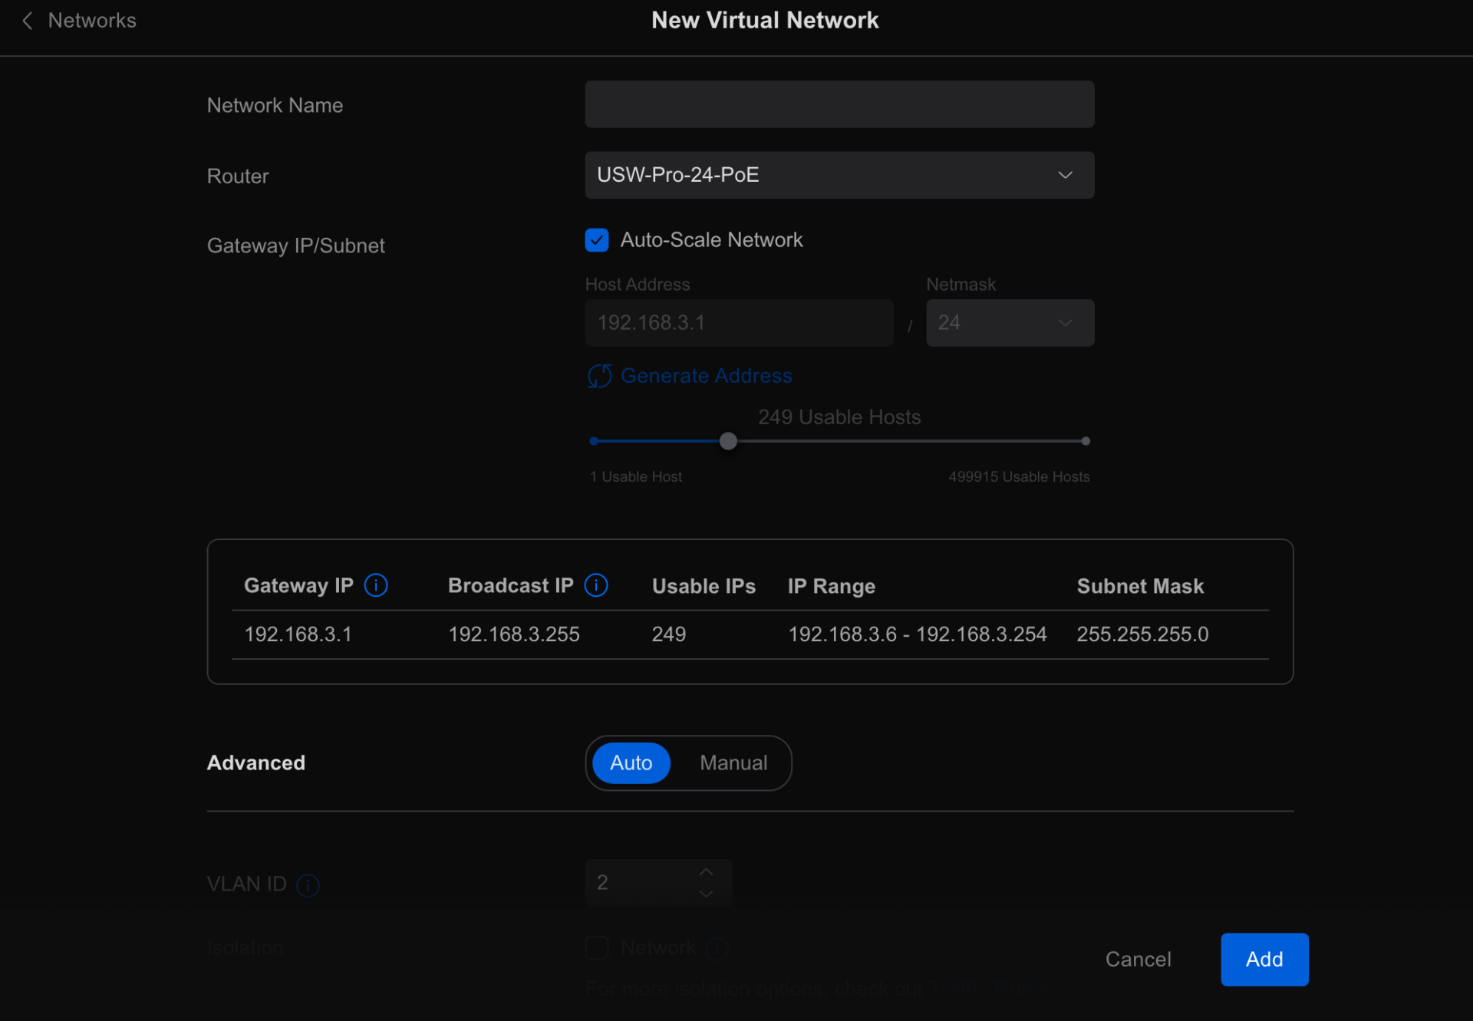Drag the usable hosts range slider

point(727,440)
